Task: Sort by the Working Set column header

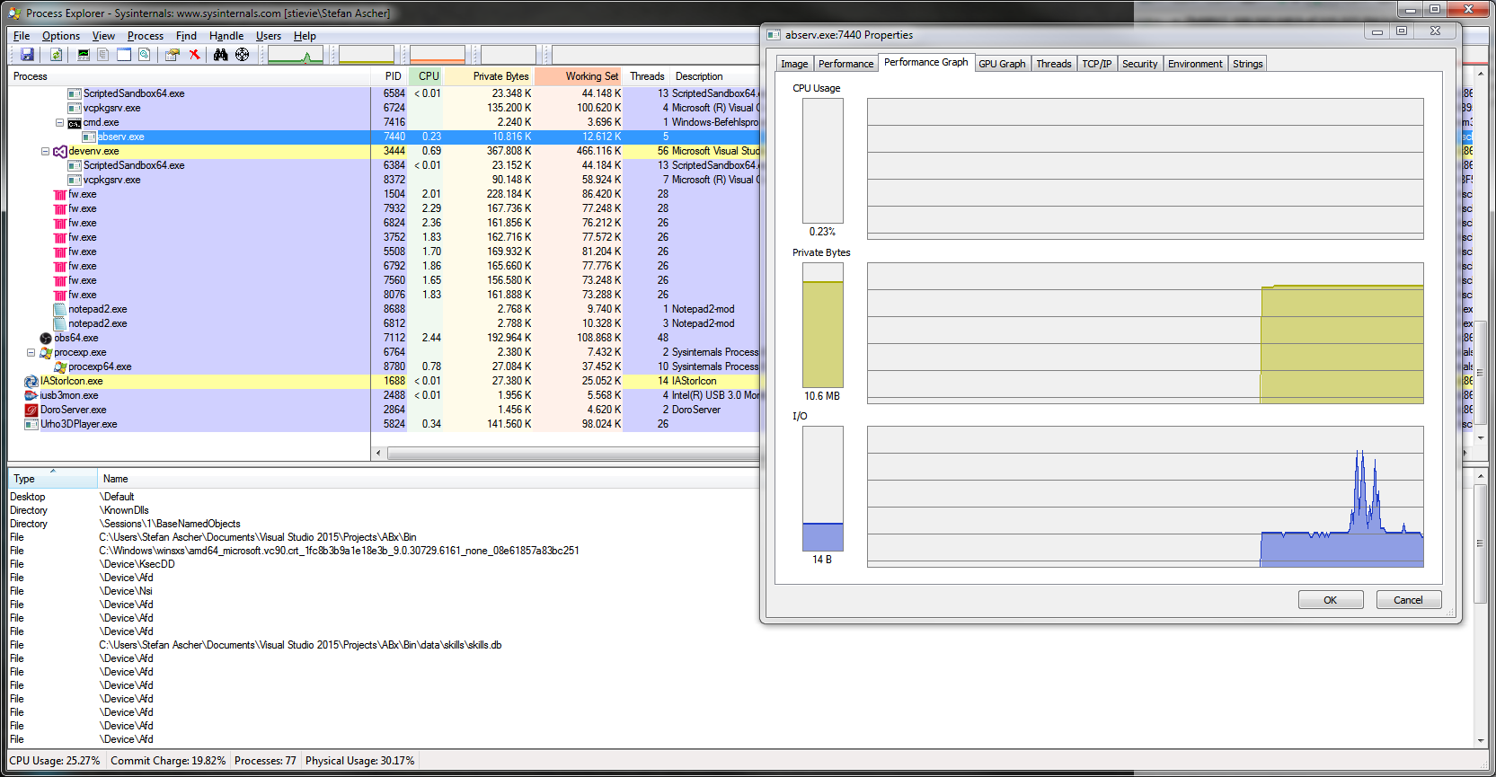Action: tap(580, 76)
